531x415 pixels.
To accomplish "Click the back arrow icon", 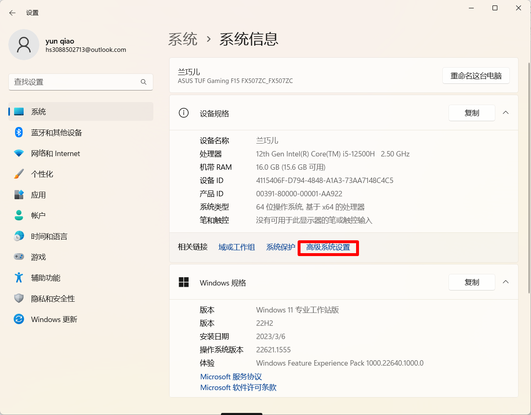I will click(x=12, y=13).
